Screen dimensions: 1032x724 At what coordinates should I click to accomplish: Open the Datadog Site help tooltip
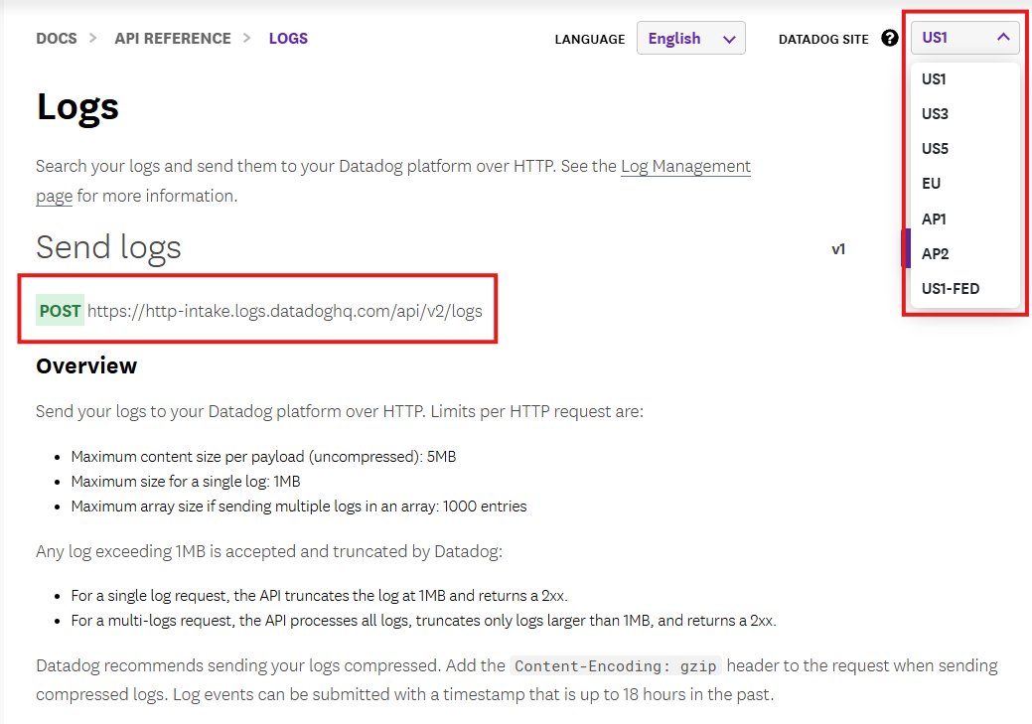tap(889, 38)
